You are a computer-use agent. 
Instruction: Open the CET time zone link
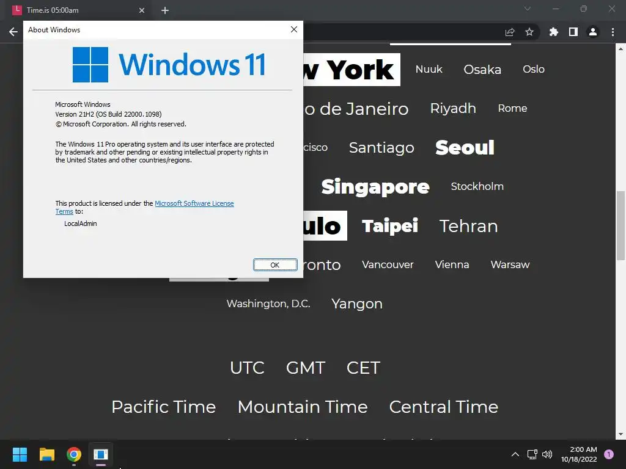pos(363,368)
